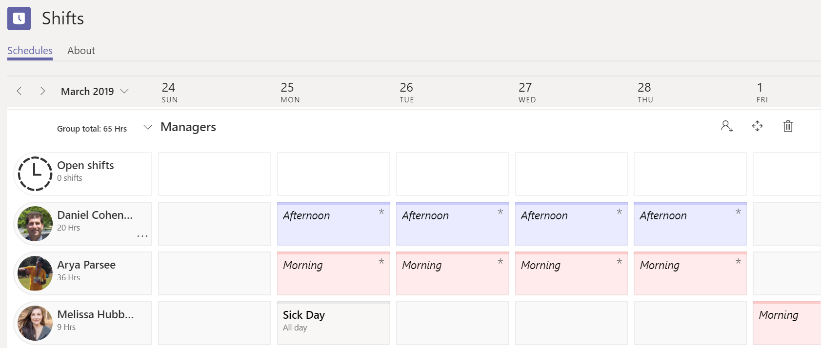Open Daniel Cohen's Monday Afternoon shift
The height and width of the screenshot is (348, 821).
tap(333, 224)
